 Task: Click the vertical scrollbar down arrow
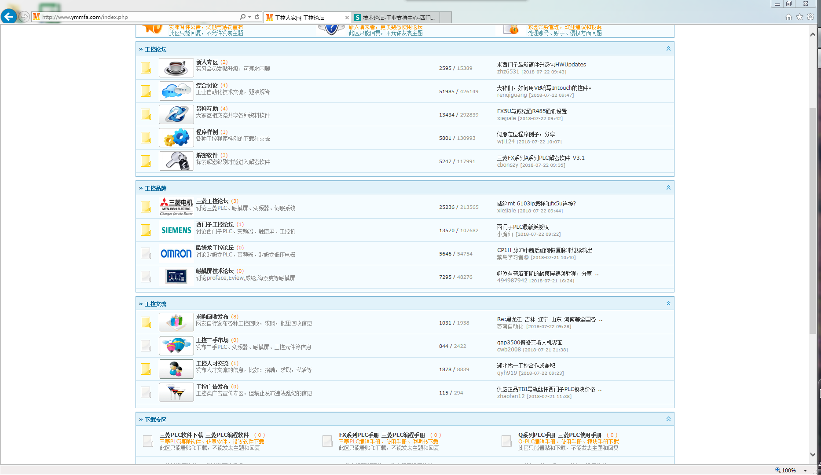pos(813,454)
